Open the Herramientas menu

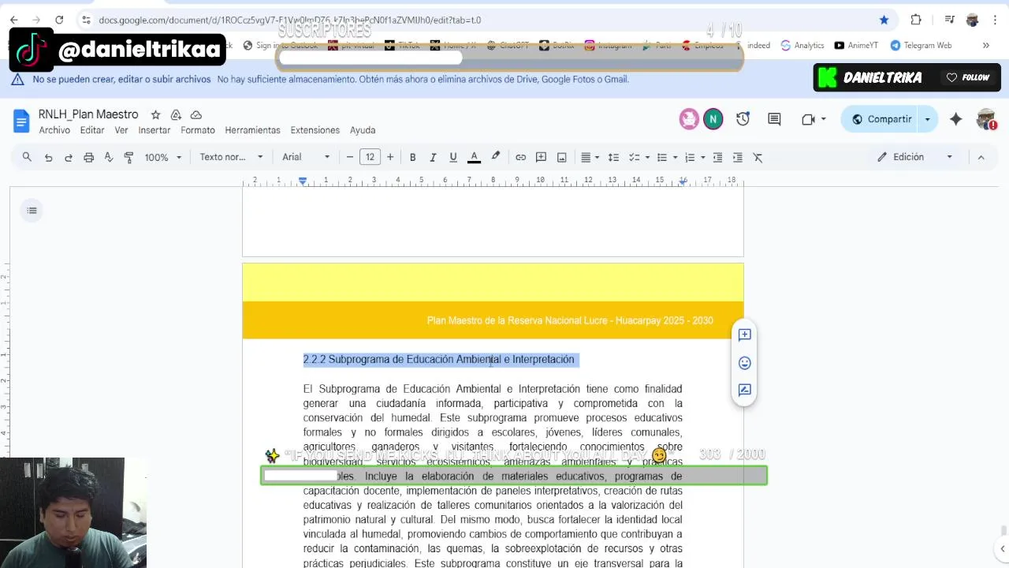click(252, 130)
